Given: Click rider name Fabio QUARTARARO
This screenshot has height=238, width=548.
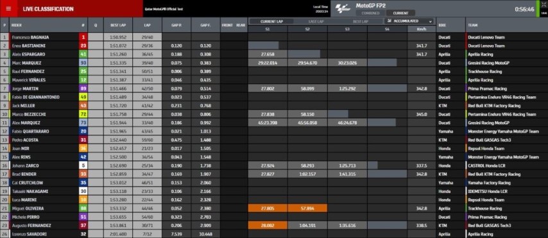Looking at the screenshot, I should tap(30, 132).
